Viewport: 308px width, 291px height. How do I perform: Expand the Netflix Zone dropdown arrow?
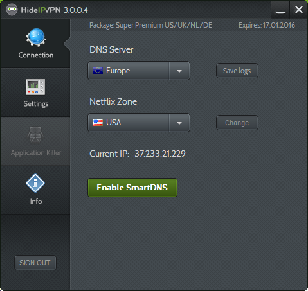point(179,123)
